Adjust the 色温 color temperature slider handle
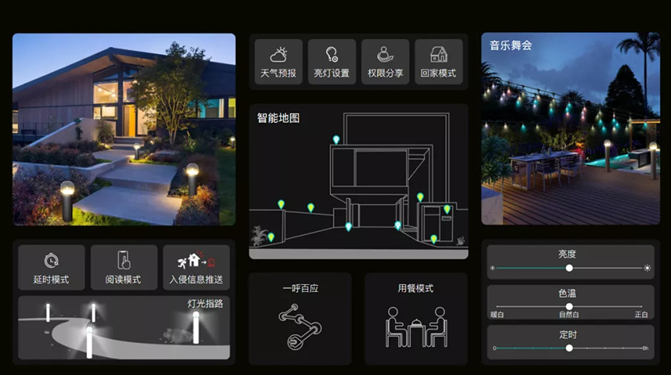The width and height of the screenshot is (671, 375). (569, 306)
